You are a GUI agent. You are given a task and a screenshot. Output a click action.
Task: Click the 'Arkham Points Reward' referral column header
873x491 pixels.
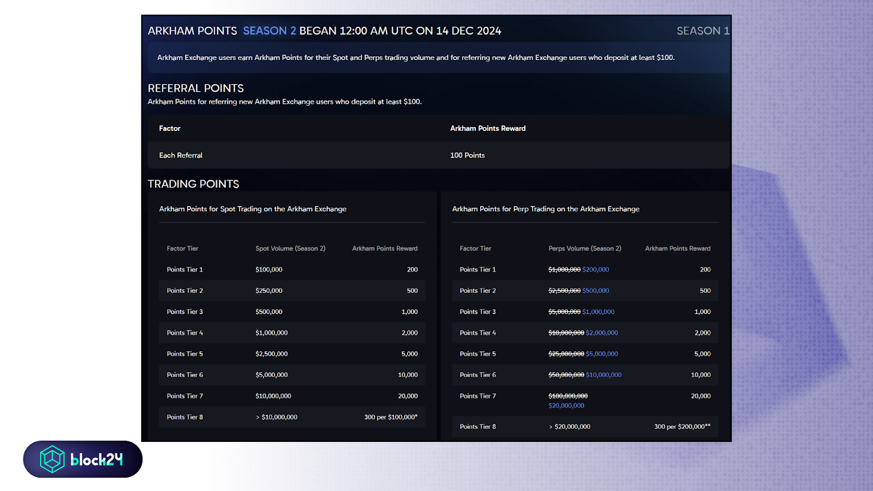(x=488, y=129)
